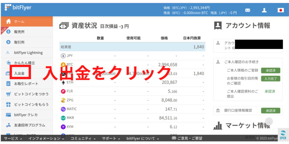Open the user profile icon in header
The width and height of the screenshot is (289, 144).
coord(264,10)
